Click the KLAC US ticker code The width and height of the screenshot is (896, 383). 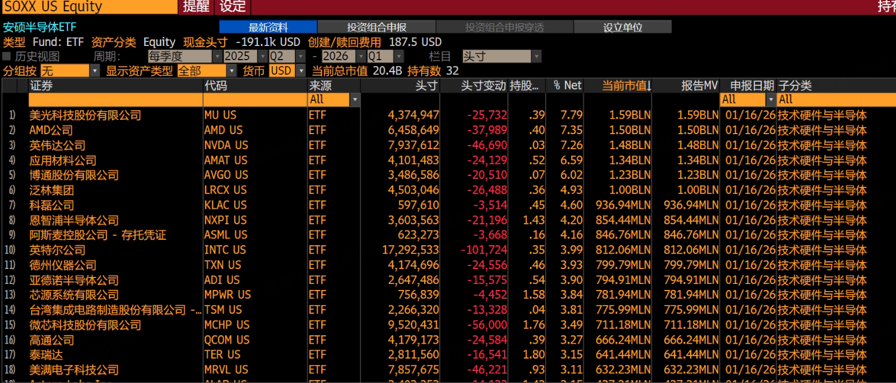click(225, 205)
